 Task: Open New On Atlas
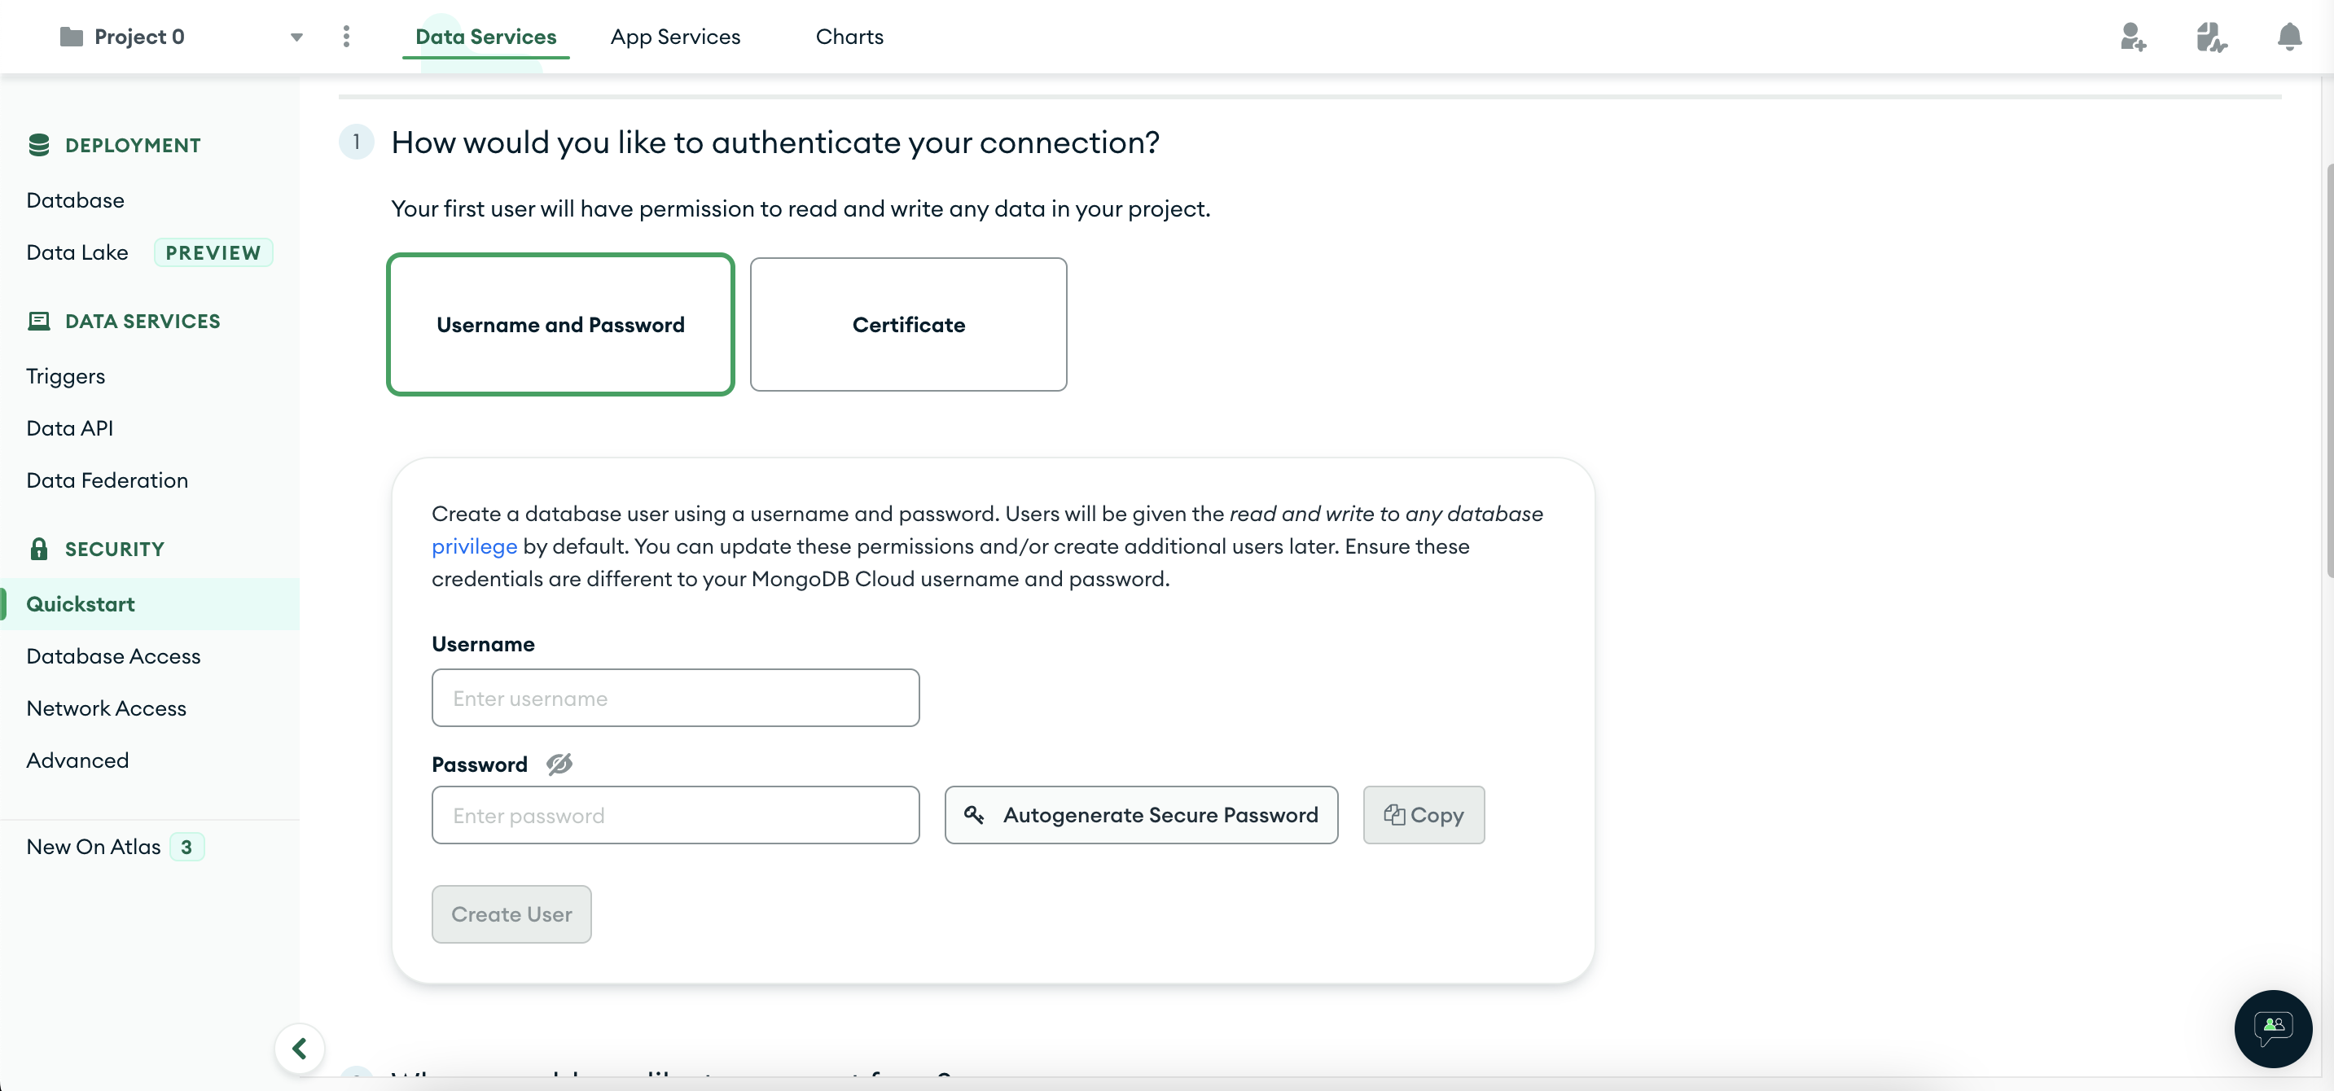point(94,847)
